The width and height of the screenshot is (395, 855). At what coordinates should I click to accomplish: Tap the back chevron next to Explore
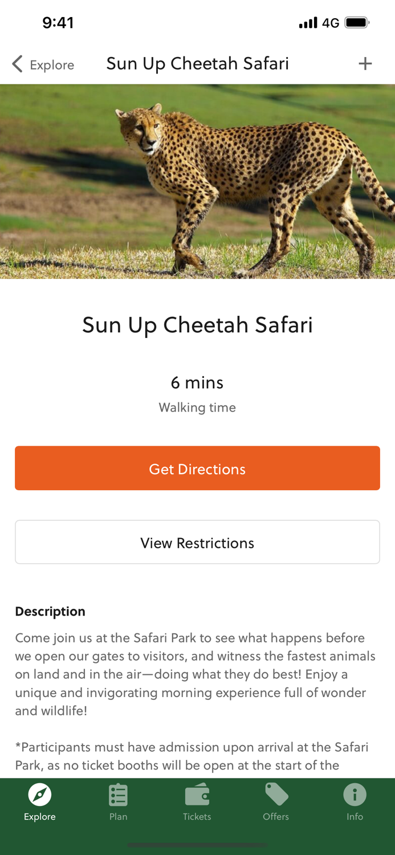[16, 64]
